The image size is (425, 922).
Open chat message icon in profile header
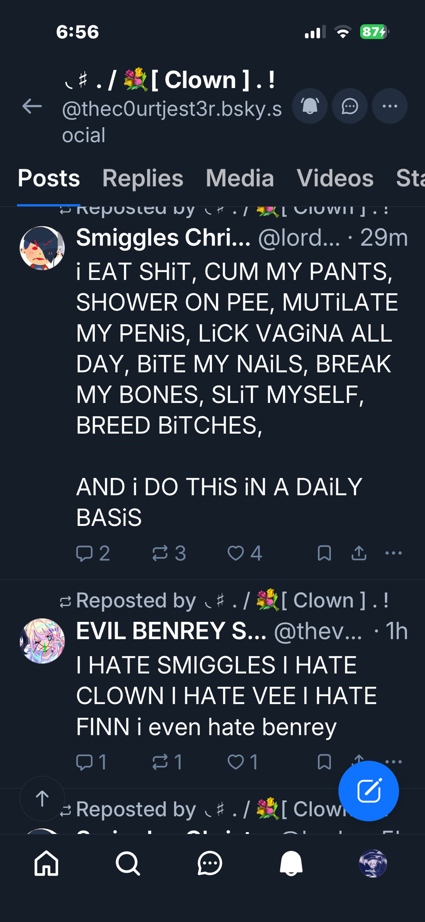[x=350, y=106]
